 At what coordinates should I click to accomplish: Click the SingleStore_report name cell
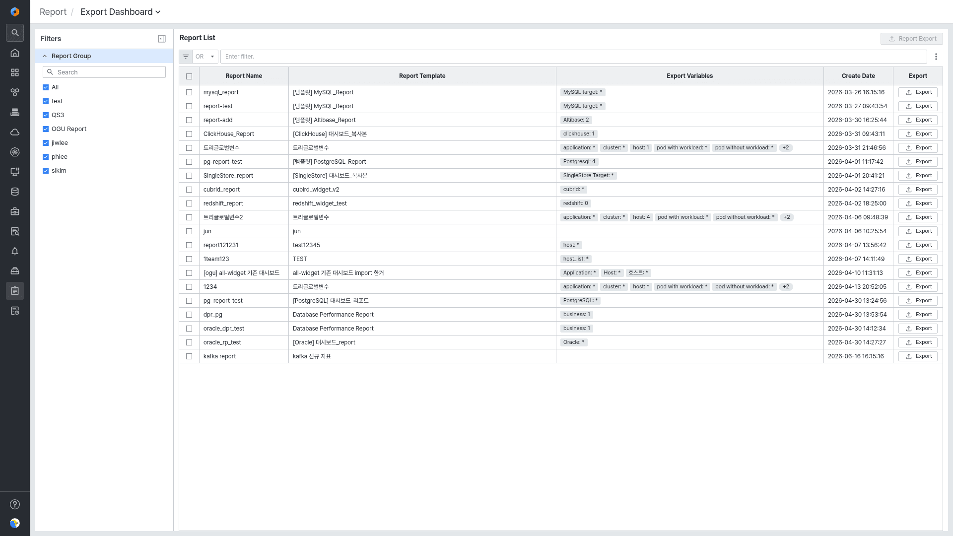(x=244, y=176)
